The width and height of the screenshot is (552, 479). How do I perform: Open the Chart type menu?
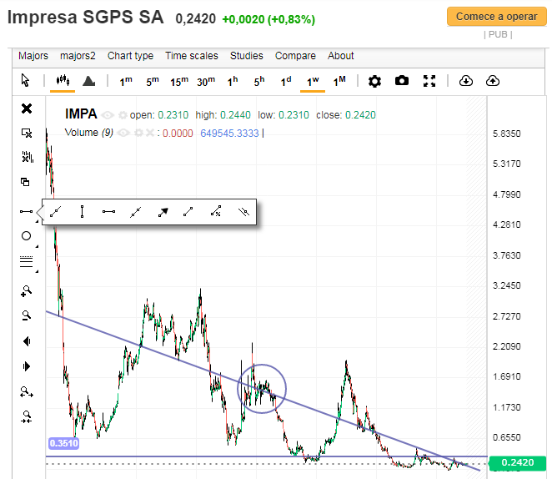click(x=130, y=56)
